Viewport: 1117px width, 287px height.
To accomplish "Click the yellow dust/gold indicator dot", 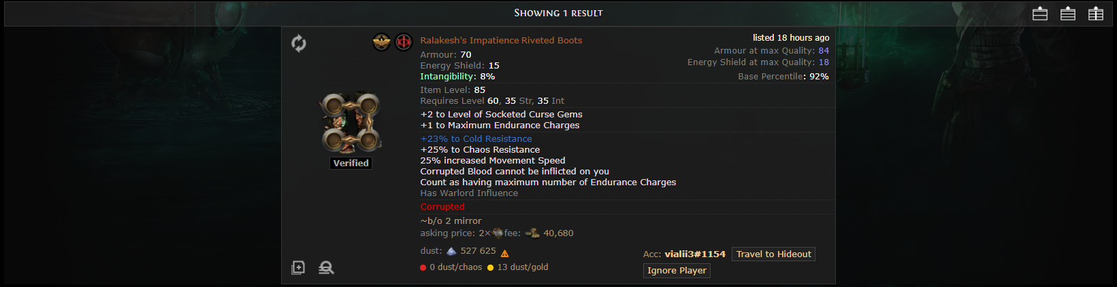I will [490, 268].
